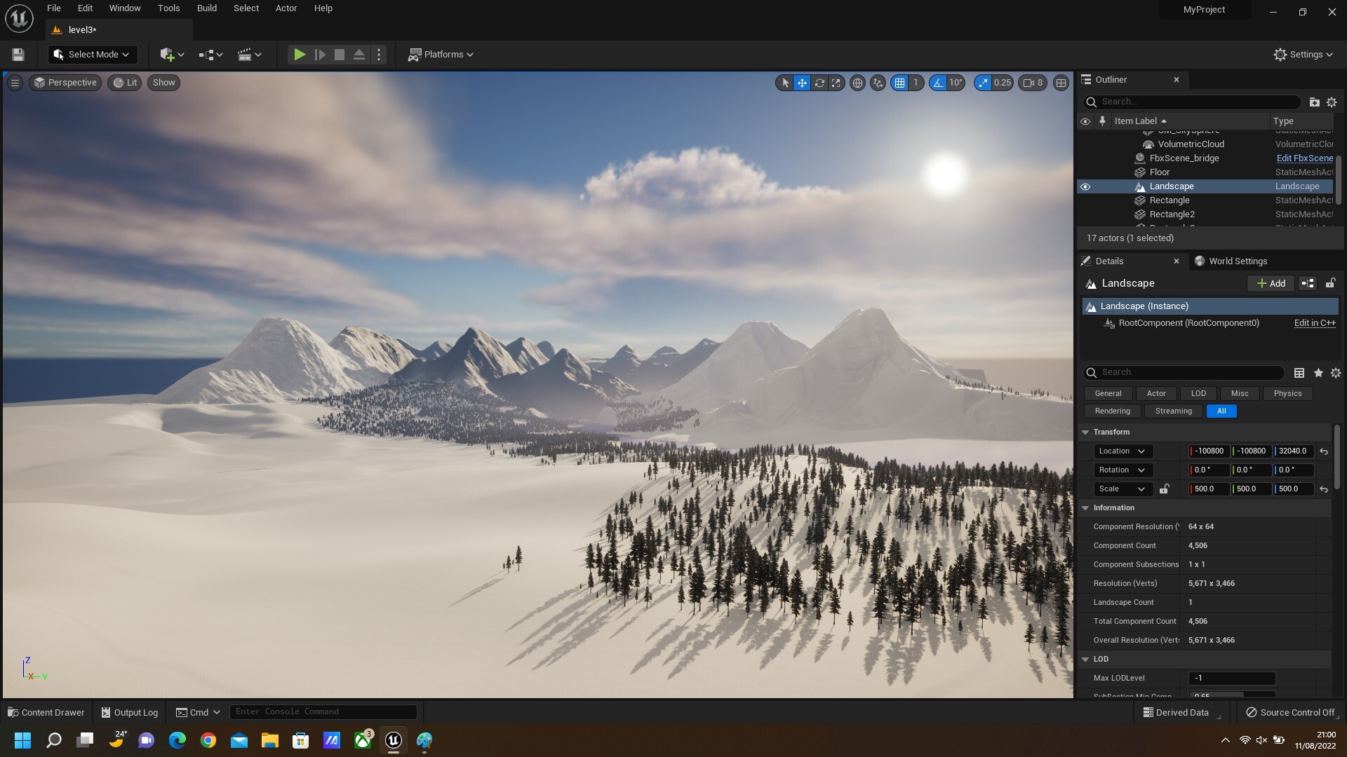Image resolution: width=1347 pixels, height=757 pixels.
Task: Click the Outliner settings gear icon
Action: coord(1332,102)
